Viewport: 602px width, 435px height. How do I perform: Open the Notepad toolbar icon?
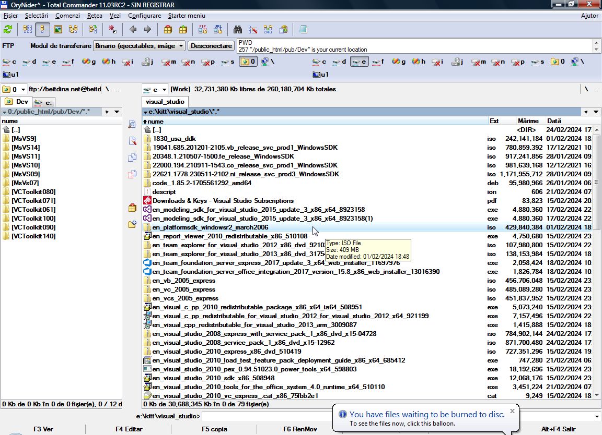click(303, 30)
